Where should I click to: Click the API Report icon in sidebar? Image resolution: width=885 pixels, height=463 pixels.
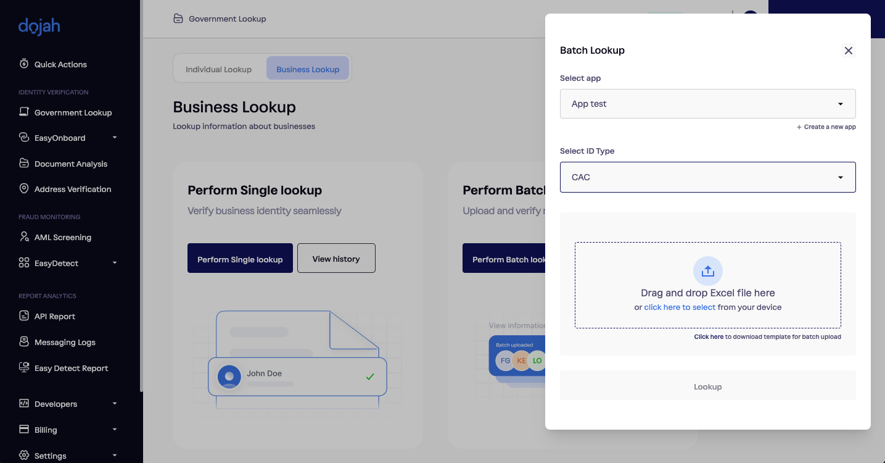pyautogui.click(x=24, y=316)
